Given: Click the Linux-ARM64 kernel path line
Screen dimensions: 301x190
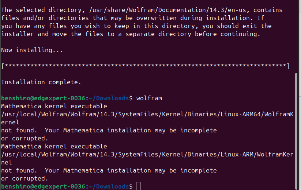Looking at the screenshot, I should [147, 114].
